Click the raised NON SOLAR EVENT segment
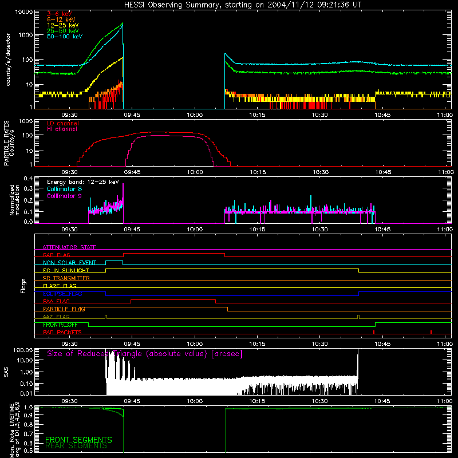The height and width of the screenshot is (458, 458). tap(114, 261)
